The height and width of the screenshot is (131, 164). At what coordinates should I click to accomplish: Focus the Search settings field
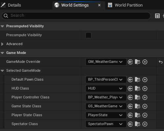[76, 16]
